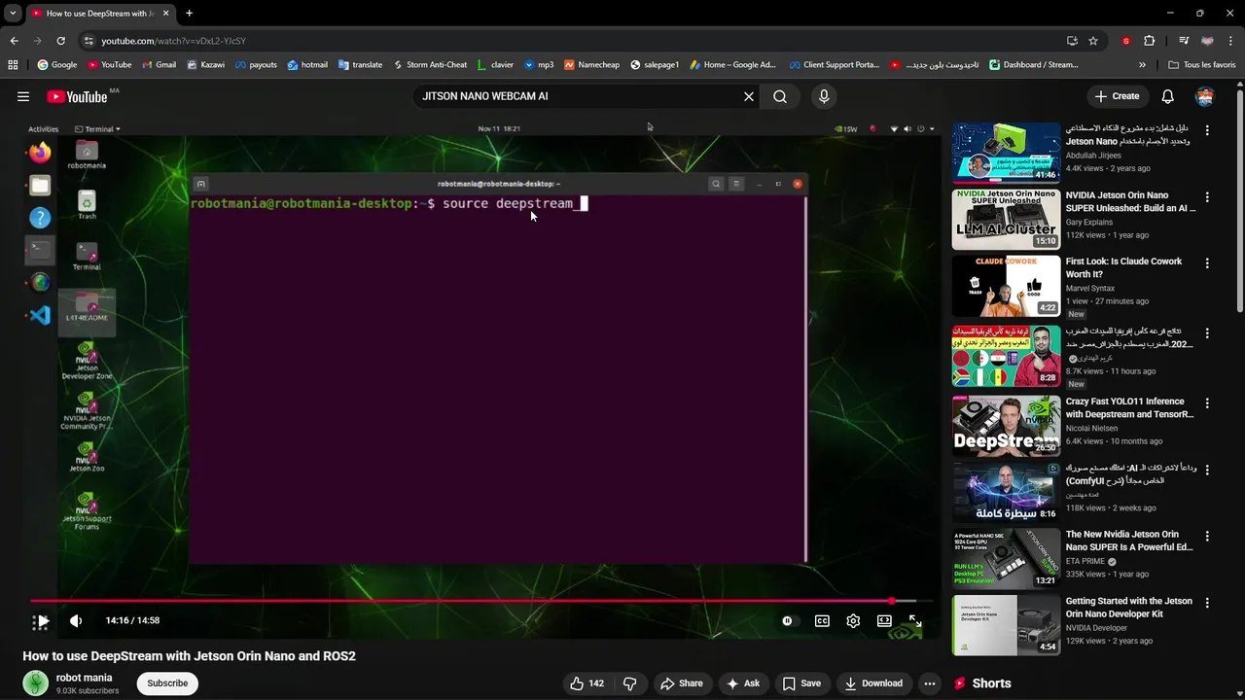Dislike the video with thumbs down
Screen dimensions: 1245x700
coord(629,683)
